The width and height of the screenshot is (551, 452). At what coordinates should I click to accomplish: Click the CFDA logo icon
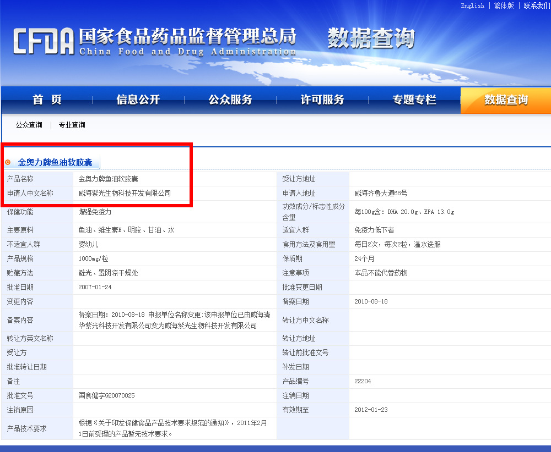[x=39, y=40]
